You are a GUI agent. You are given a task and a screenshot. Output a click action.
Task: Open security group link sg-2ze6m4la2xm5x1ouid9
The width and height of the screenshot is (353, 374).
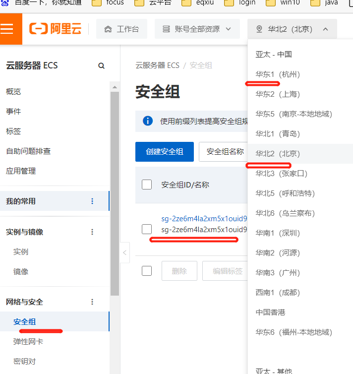click(x=204, y=219)
